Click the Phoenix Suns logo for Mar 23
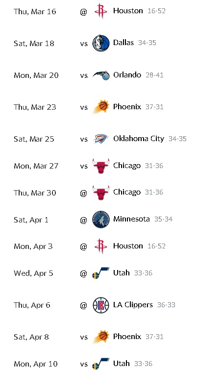The width and height of the screenshot is (197, 392). point(101,107)
